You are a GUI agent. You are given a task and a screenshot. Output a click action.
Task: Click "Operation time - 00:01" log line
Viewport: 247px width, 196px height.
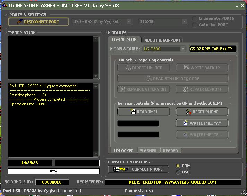tap(28, 104)
